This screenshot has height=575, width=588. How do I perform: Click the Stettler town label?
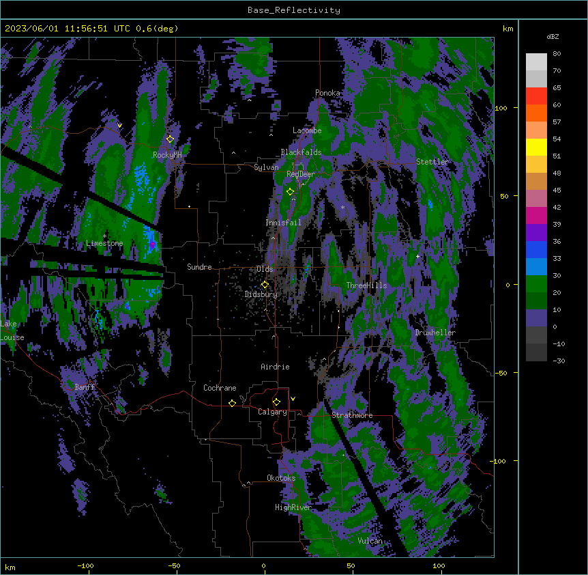pos(432,162)
